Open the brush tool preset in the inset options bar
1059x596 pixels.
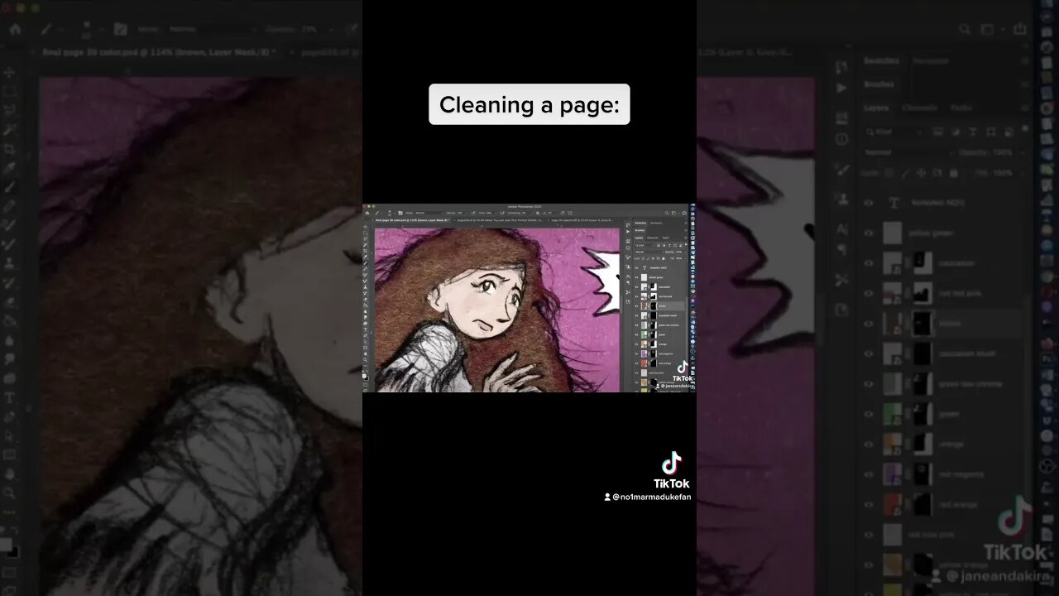tap(377, 213)
